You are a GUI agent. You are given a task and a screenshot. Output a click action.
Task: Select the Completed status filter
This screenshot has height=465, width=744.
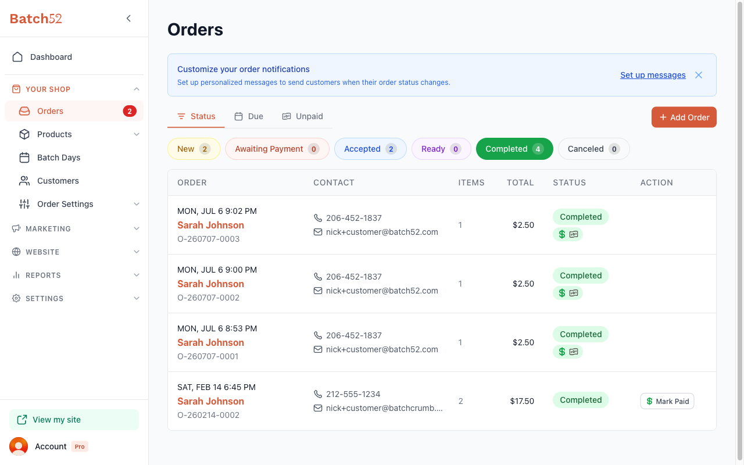pos(514,149)
